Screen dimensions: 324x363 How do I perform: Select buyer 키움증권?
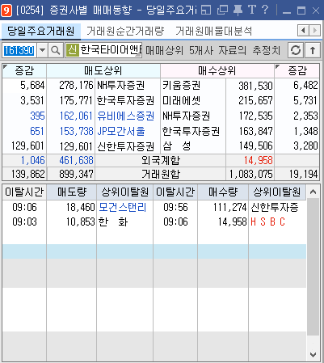[181, 86]
